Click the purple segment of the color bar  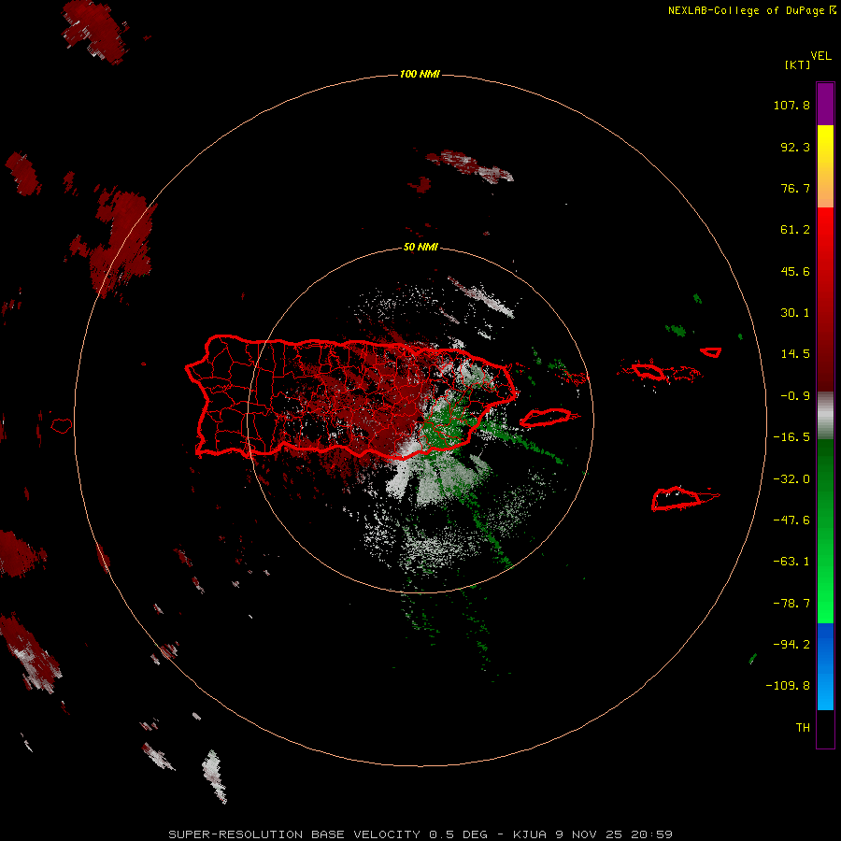coord(825,104)
